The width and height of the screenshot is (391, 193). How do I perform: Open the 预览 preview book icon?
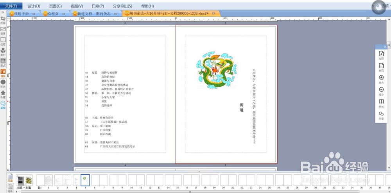point(381,103)
